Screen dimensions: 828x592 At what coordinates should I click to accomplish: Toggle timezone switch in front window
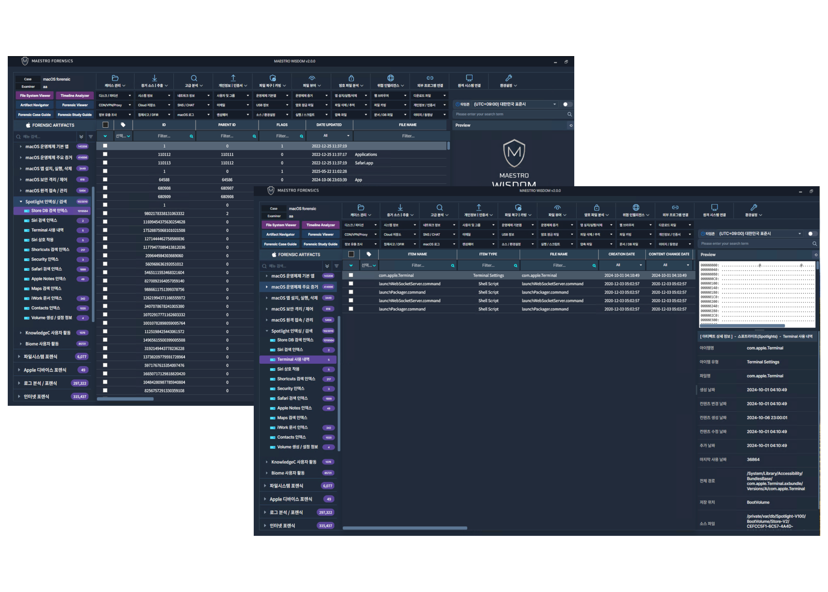pyautogui.click(x=812, y=234)
